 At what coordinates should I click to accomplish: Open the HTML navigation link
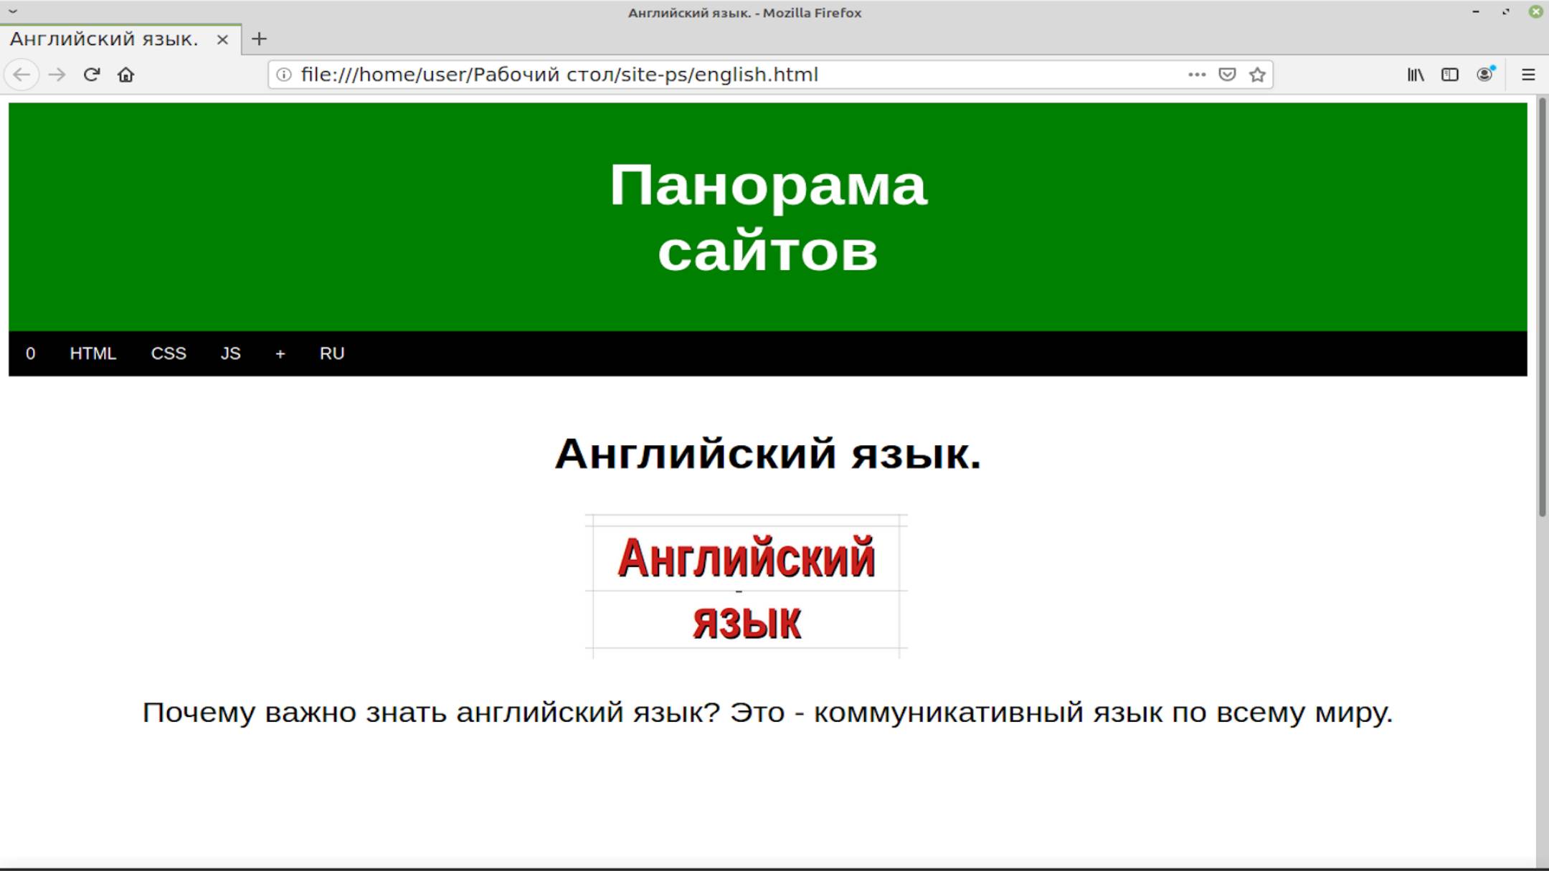pyautogui.click(x=93, y=353)
